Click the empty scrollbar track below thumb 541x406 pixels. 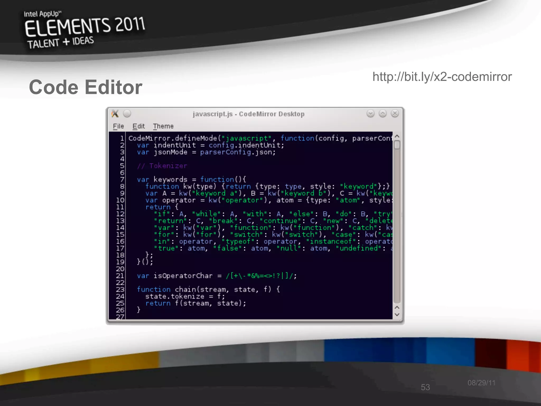click(x=397, y=225)
